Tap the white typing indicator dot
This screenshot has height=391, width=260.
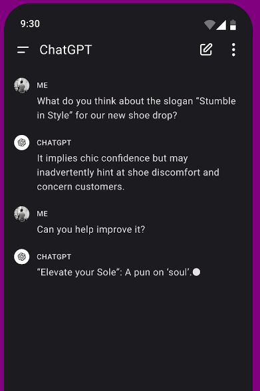tap(196, 272)
